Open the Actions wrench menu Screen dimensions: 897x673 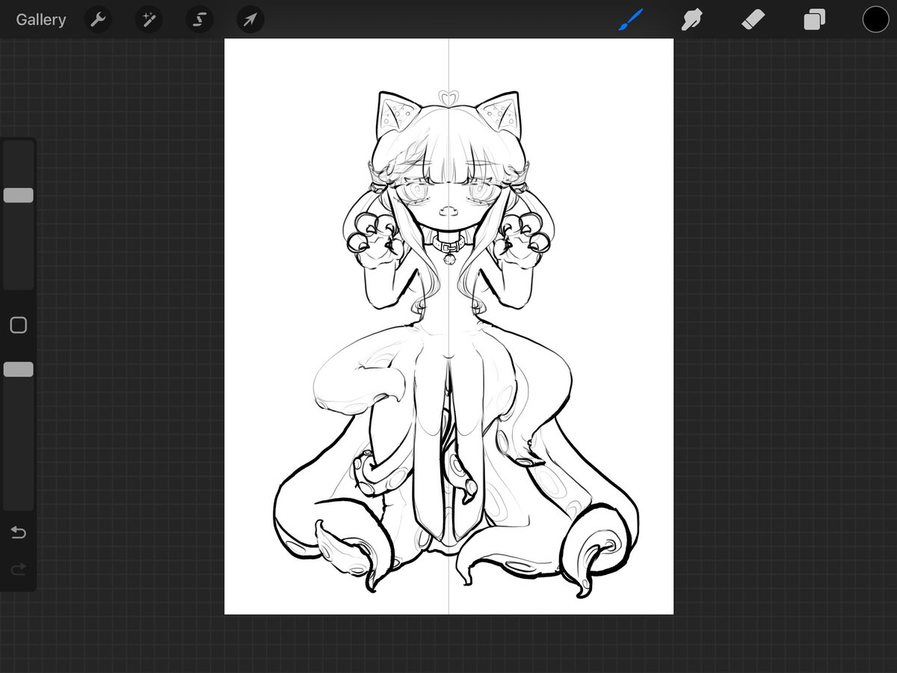coord(98,19)
